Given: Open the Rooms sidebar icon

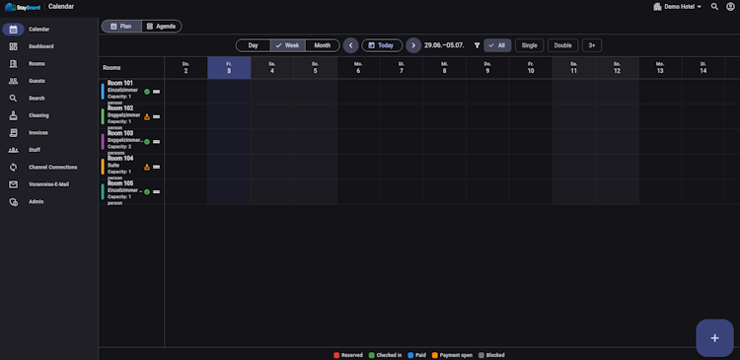Looking at the screenshot, I should coord(13,64).
